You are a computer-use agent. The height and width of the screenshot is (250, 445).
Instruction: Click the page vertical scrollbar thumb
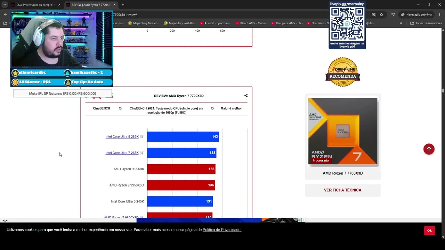click(443, 91)
